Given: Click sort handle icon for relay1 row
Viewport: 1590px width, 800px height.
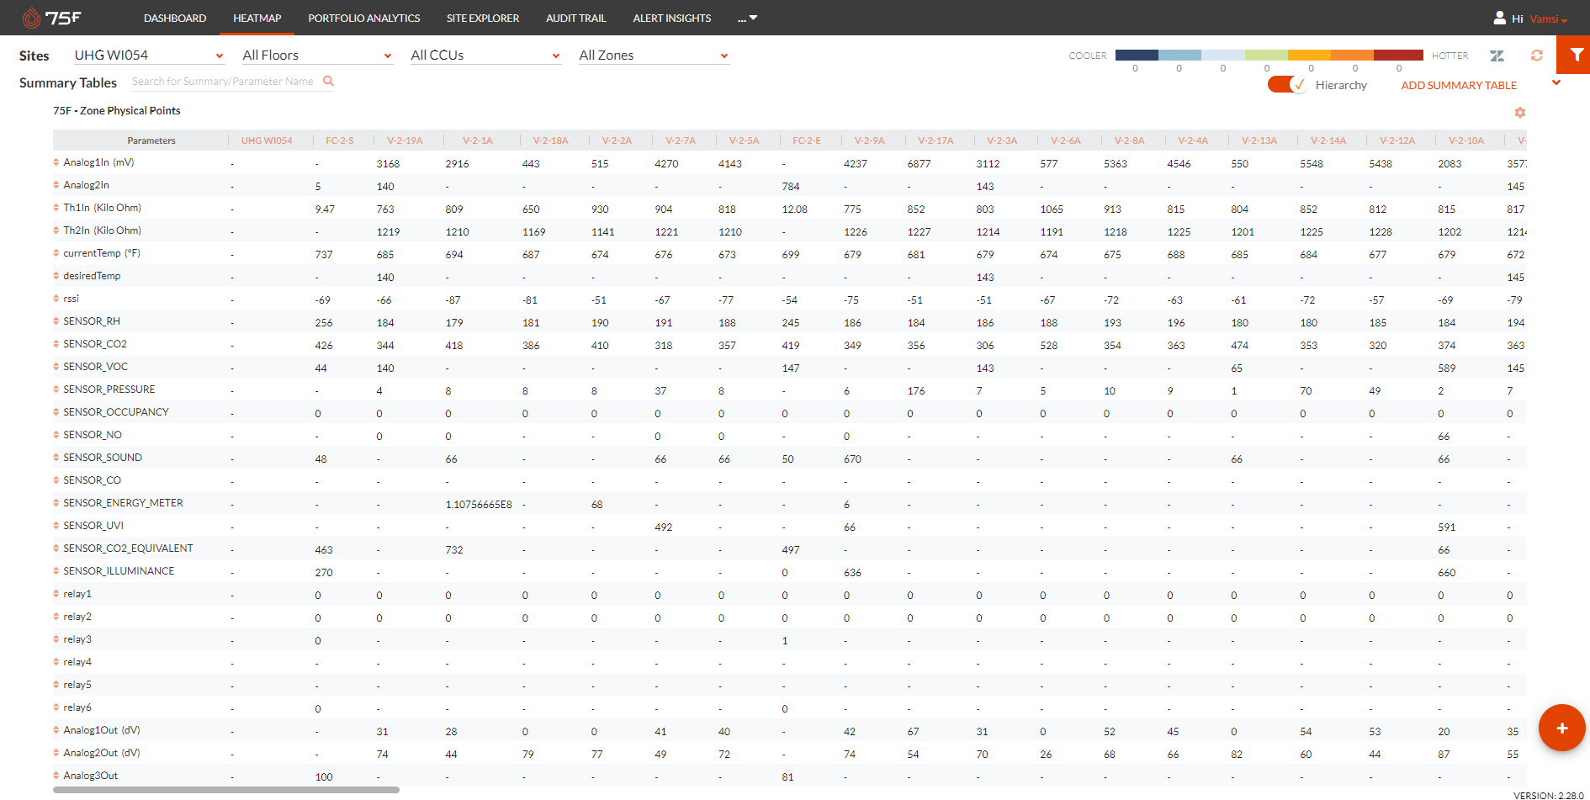Looking at the screenshot, I should [x=56, y=594].
